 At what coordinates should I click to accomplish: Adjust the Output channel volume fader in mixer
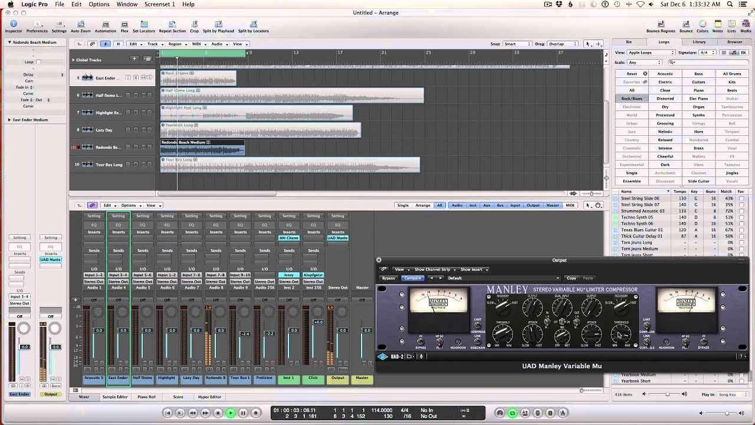[342, 330]
